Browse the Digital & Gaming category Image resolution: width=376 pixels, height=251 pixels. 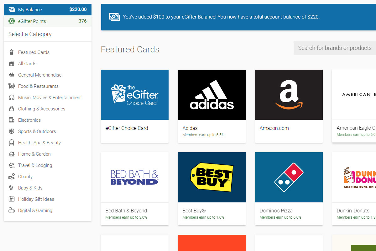click(x=35, y=211)
